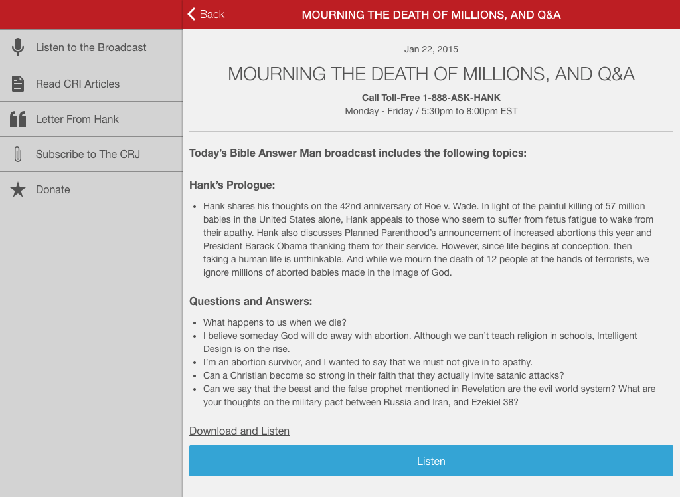The width and height of the screenshot is (680, 497).
Task: Tap the toll-free 1-888-ASK-HANK number
Action: (x=461, y=98)
